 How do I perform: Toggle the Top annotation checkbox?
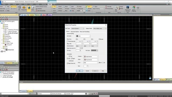click(x=69, y=56)
